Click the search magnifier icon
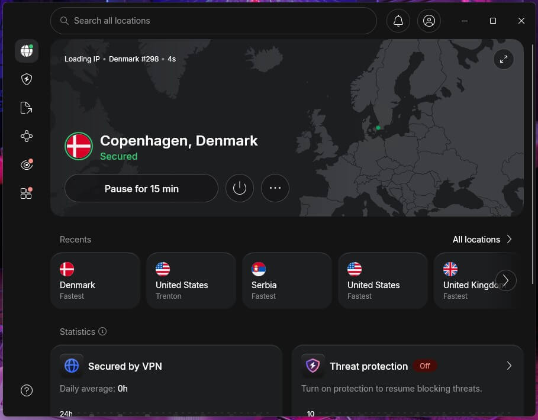Screen dimensions: 538x420 click(64, 21)
